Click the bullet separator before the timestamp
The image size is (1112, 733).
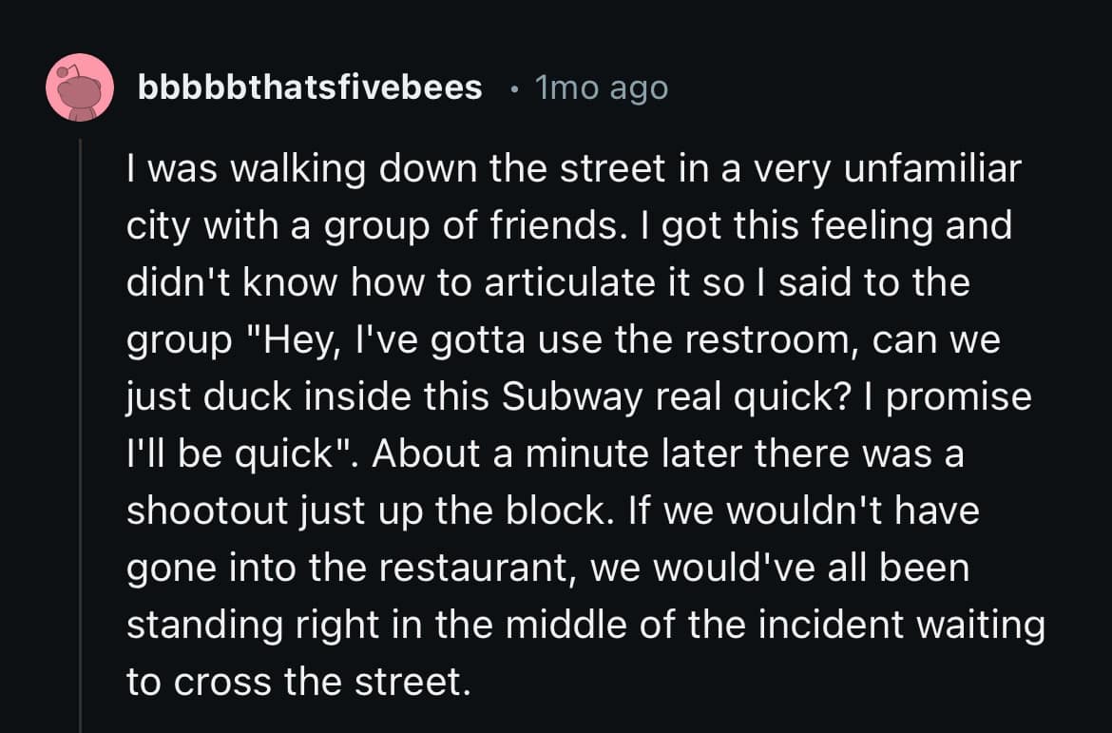513,89
